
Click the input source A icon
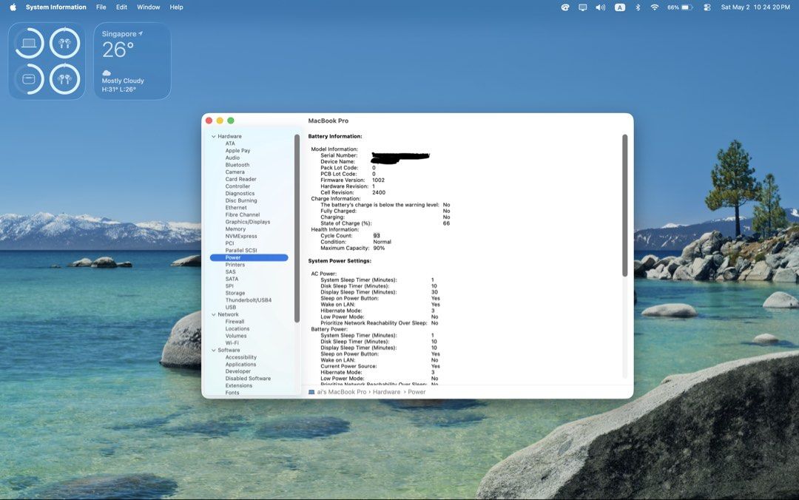point(620,7)
